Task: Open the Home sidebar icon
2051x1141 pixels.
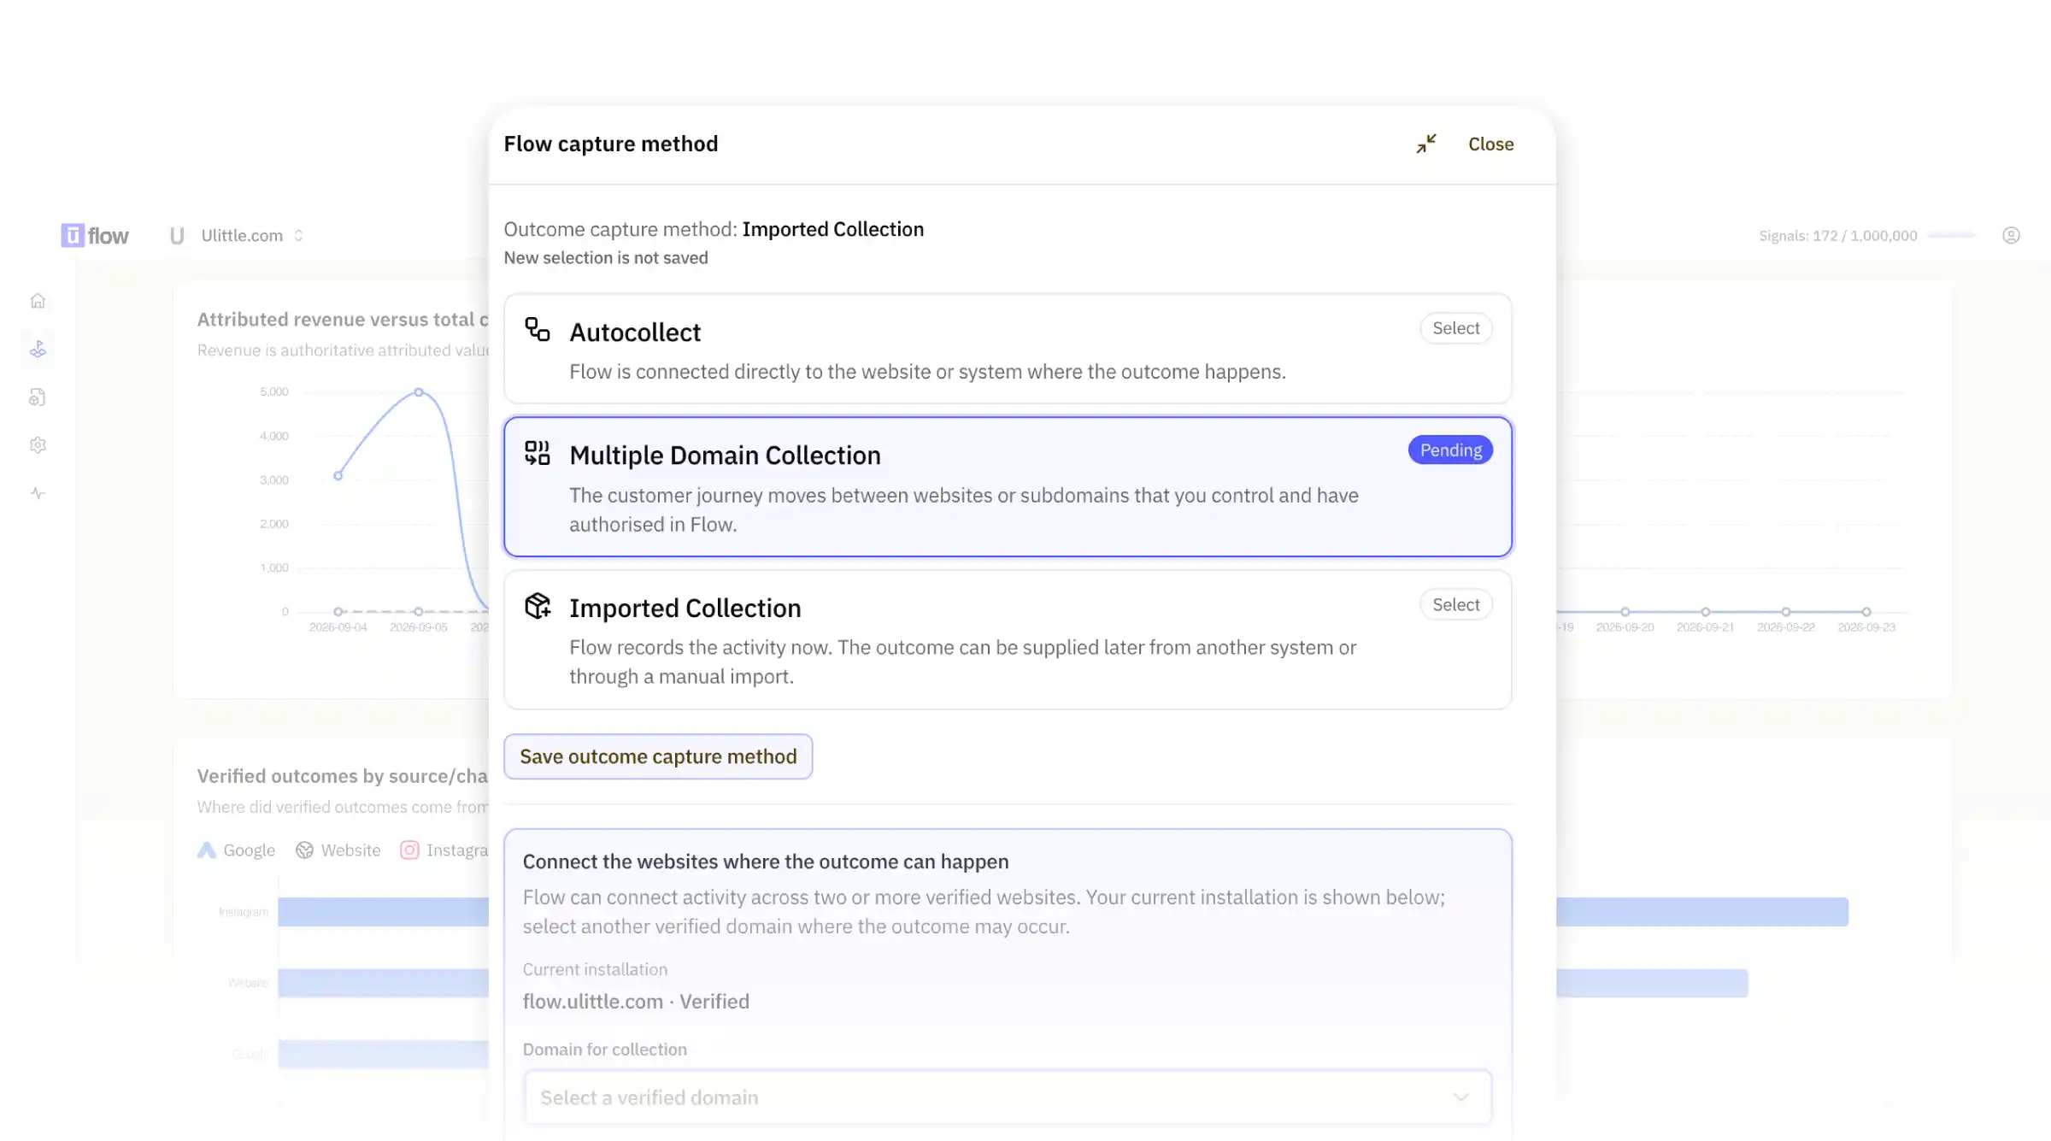Action: pos(38,301)
